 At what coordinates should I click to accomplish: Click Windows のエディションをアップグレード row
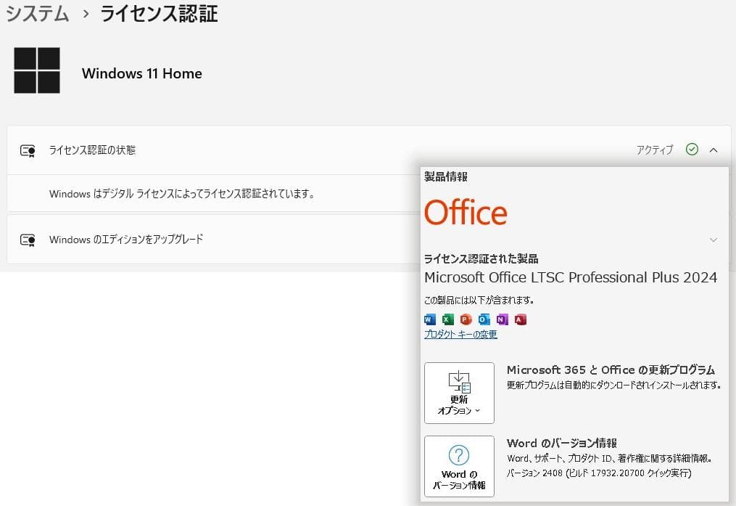pos(214,240)
